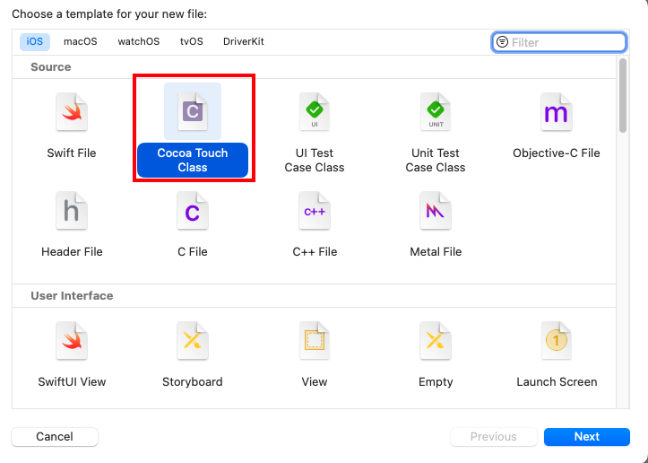The image size is (648, 463).
Task: Click the Next button
Action: (587, 436)
